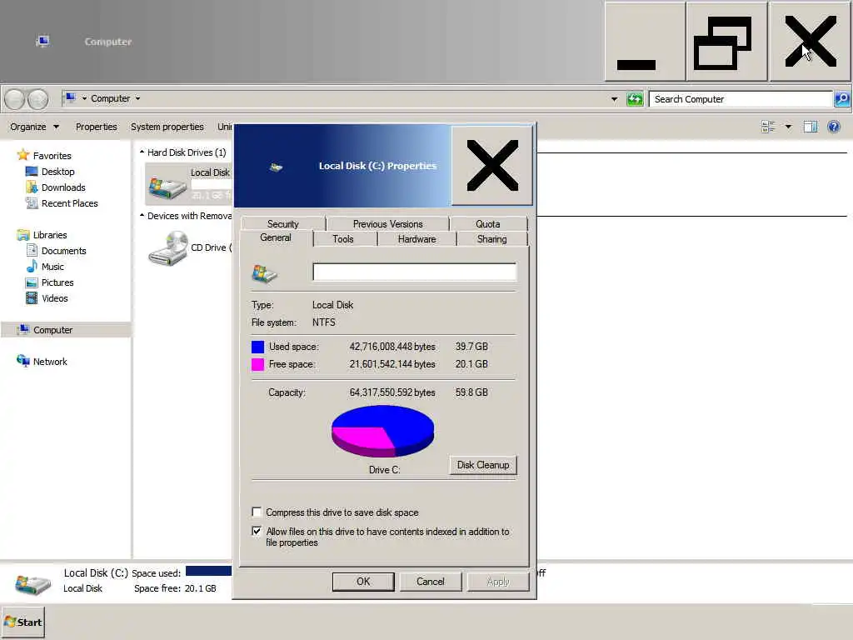Click the Computer icon in navigation pane

coord(22,329)
